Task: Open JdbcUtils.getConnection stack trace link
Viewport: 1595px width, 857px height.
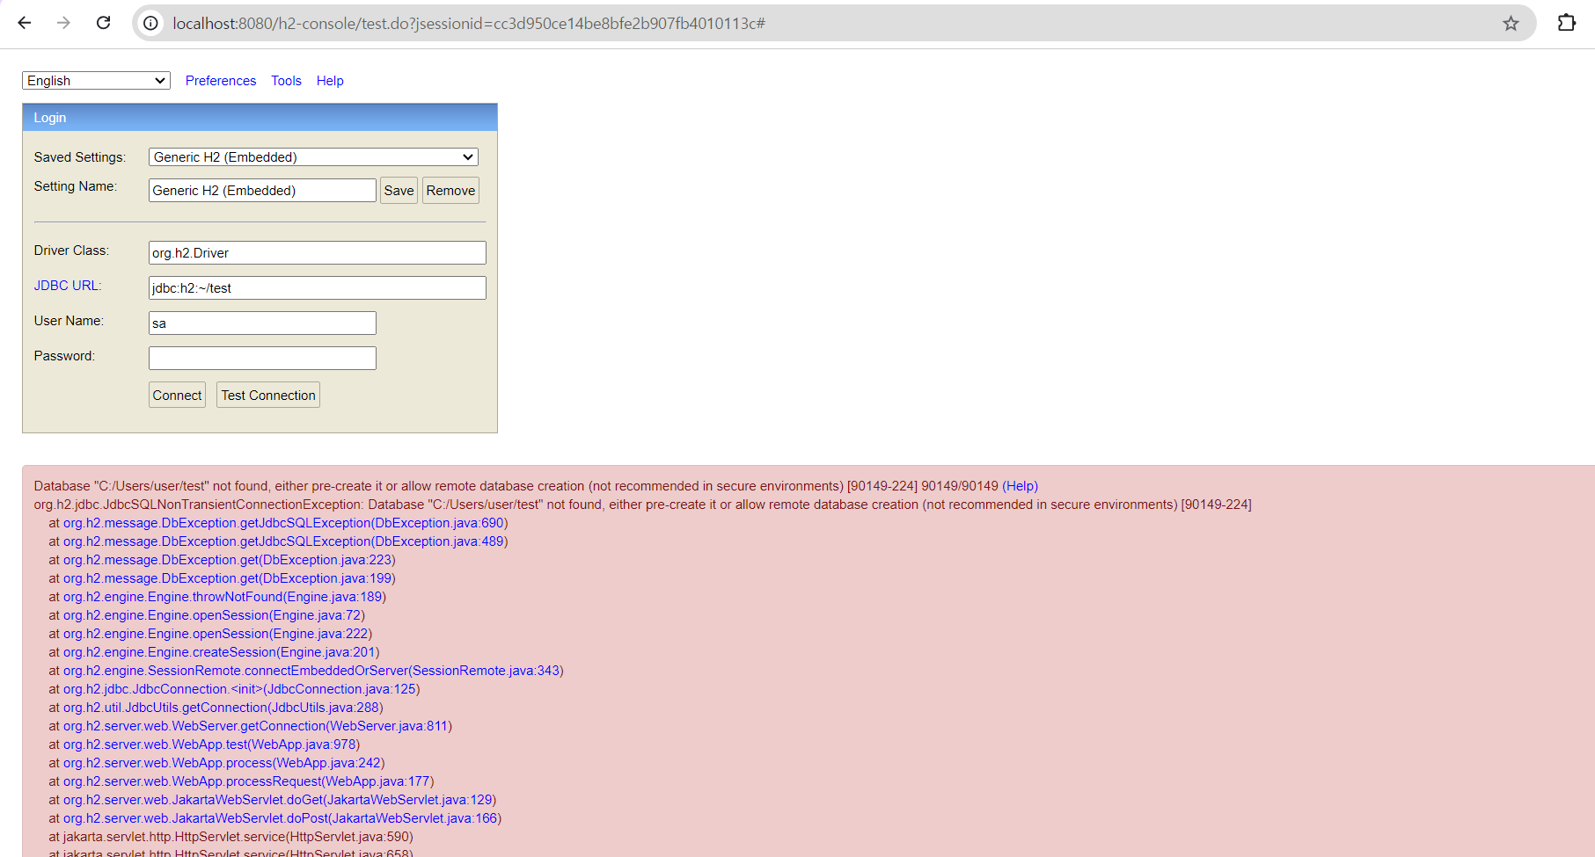Action: [223, 708]
